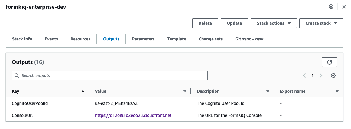Viewport: 351px width, 129px height.
Task: Open Outputs table preferences gear
Action: pos(333,76)
